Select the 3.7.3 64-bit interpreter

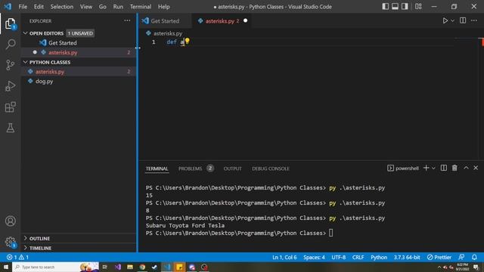click(x=407, y=257)
